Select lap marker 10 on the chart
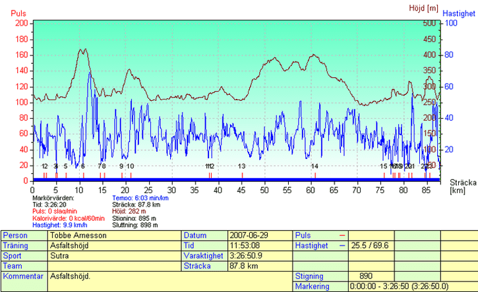 pyautogui.click(x=131, y=166)
